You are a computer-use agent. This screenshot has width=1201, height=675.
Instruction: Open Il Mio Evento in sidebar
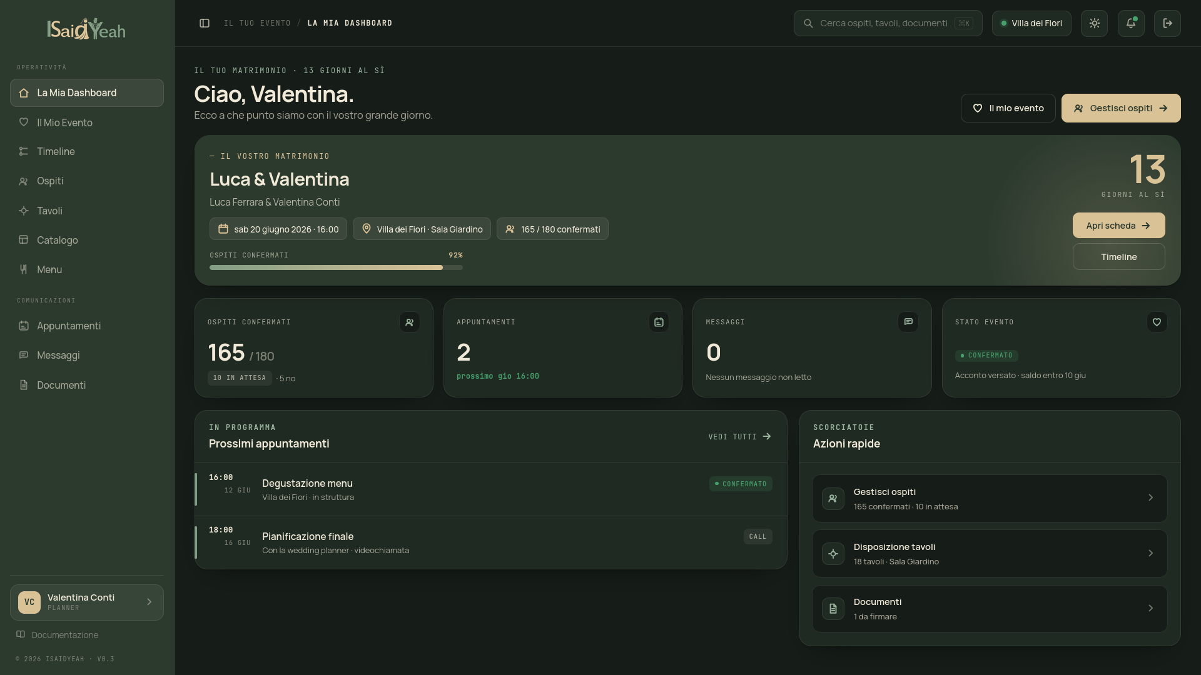pos(87,122)
